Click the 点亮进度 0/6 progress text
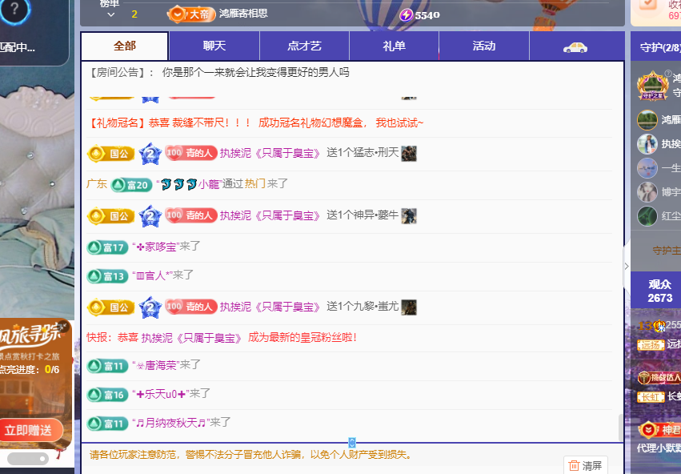Image resolution: width=681 pixels, height=474 pixels. 30,370
